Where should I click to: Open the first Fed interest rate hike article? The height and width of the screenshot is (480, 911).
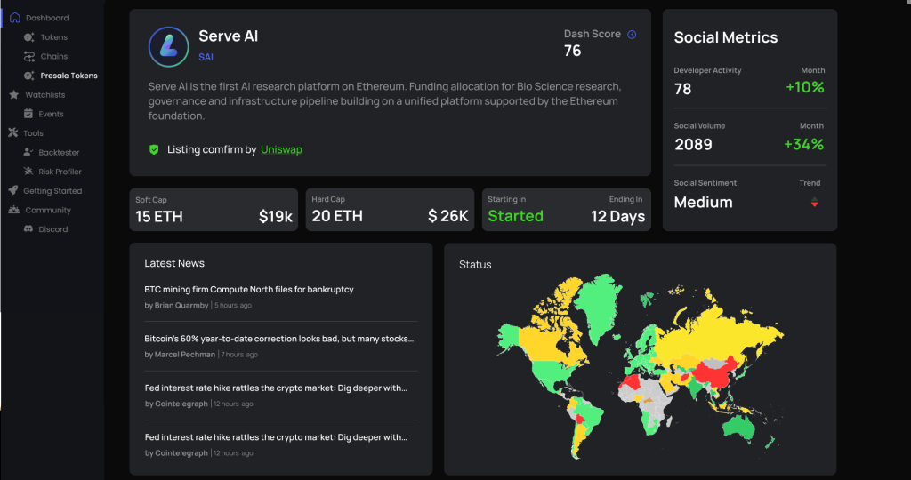pyautogui.click(x=276, y=388)
